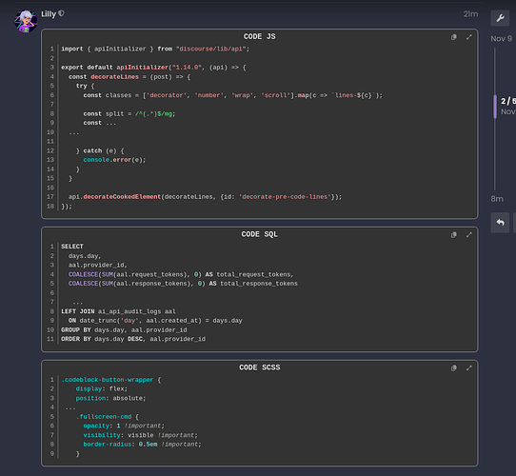Open the topic admin wrench menu
This screenshot has width=516, height=476.
click(x=500, y=18)
